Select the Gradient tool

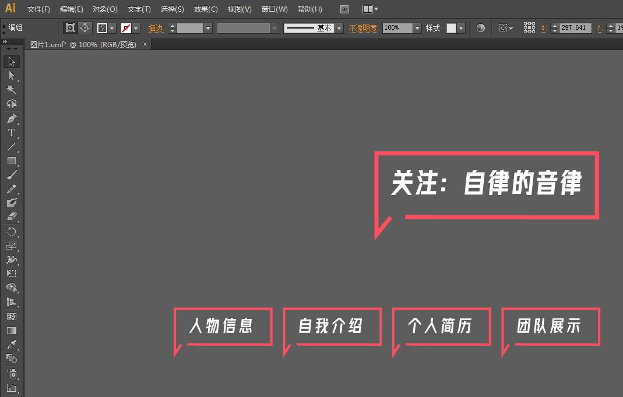(11, 330)
